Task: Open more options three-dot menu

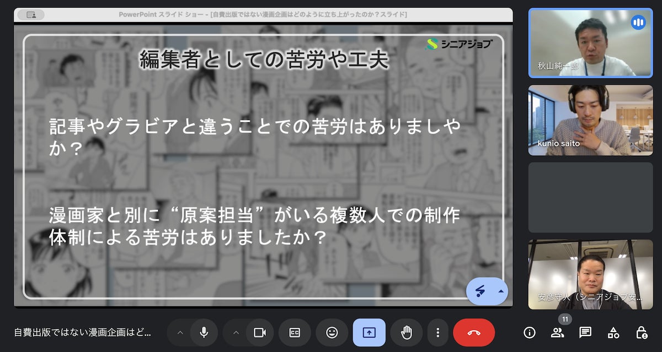Action: [437, 332]
